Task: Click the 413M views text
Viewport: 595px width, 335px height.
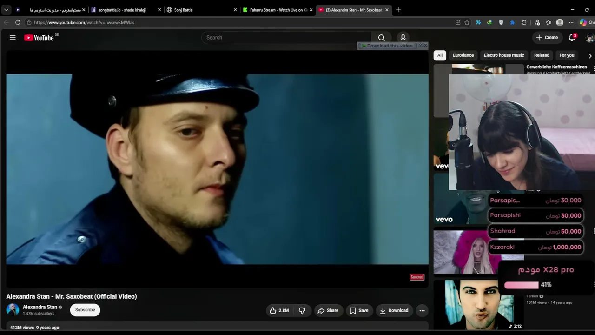Action: 22,328
